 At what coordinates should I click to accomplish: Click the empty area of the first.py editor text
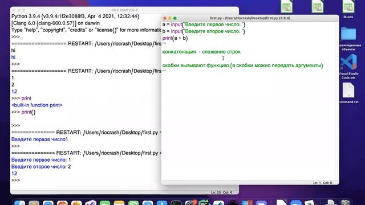(250, 125)
